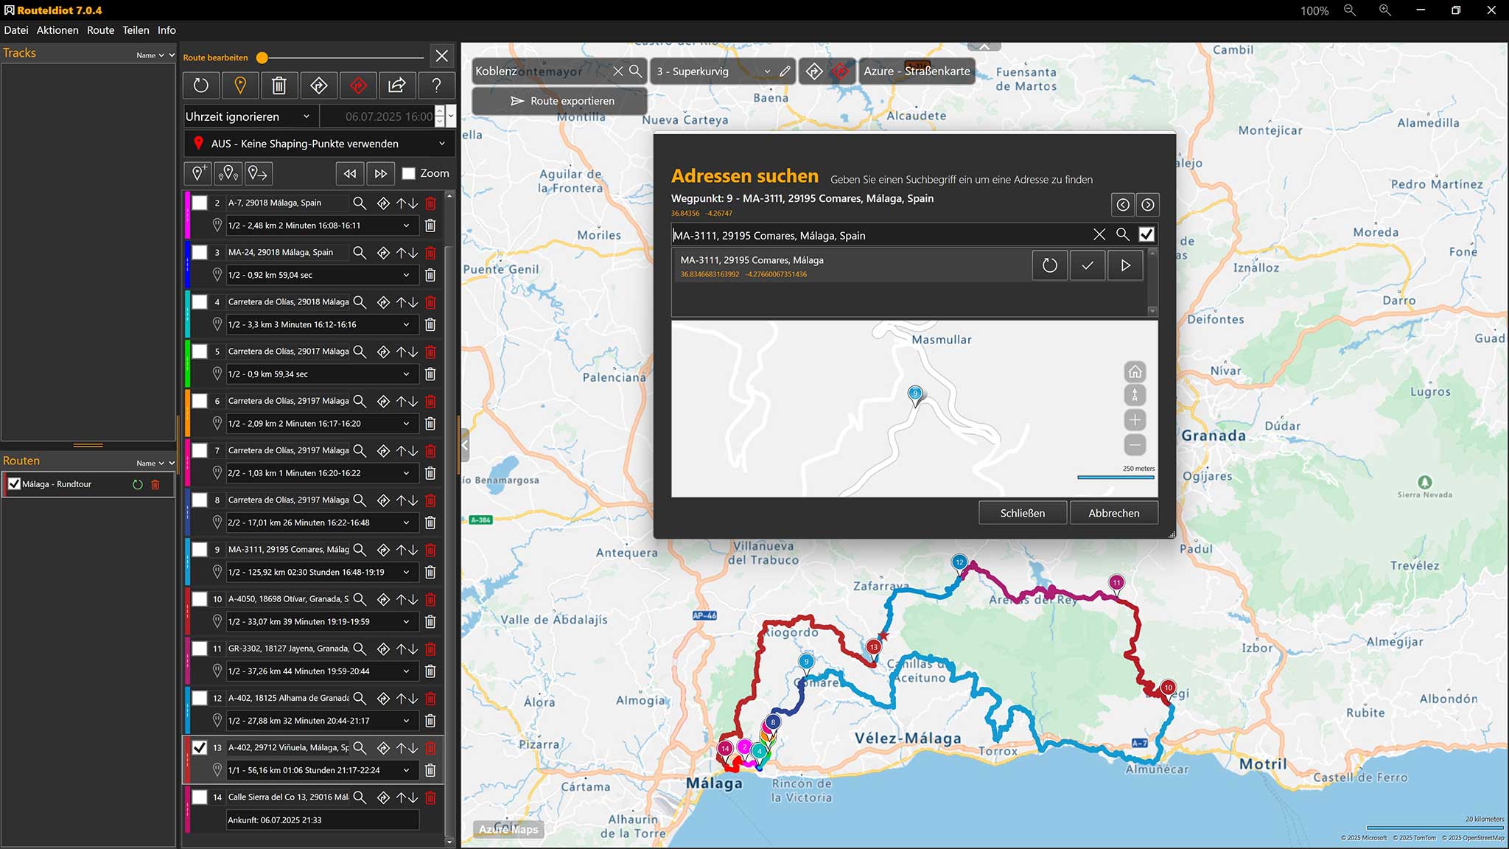
Task: Click the Route bearbeiten slider handle
Action: (x=262, y=57)
